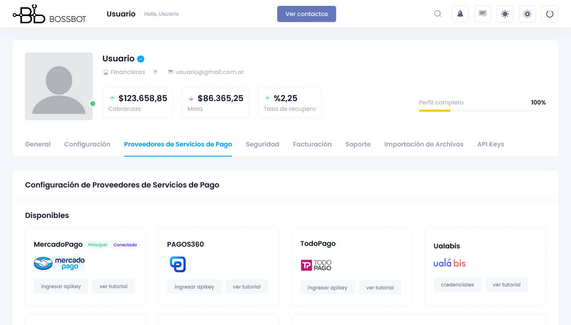Click the PAGOS360 logo
This screenshot has width=571, height=325.
178,264
